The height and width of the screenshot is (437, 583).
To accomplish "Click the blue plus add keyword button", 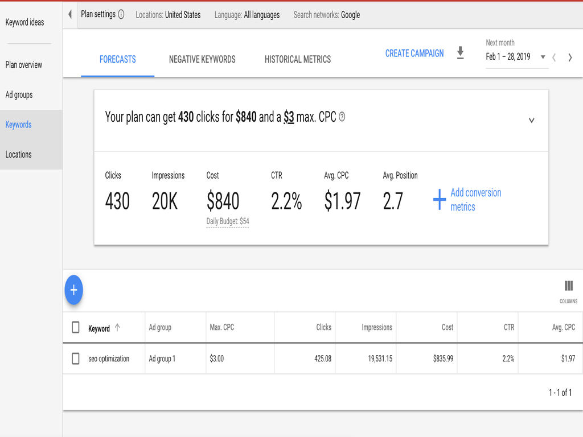I will (x=73, y=290).
